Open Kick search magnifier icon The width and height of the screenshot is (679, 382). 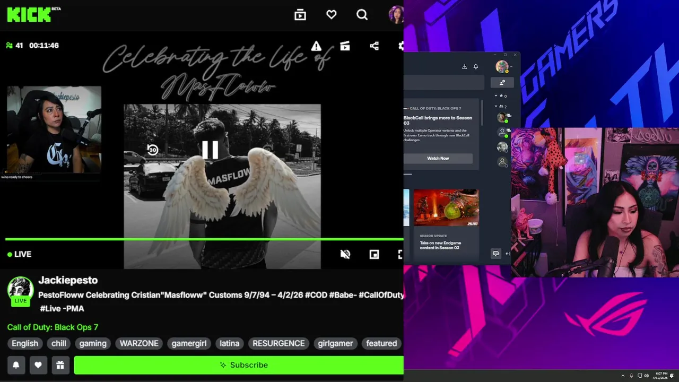(x=362, y=15)
